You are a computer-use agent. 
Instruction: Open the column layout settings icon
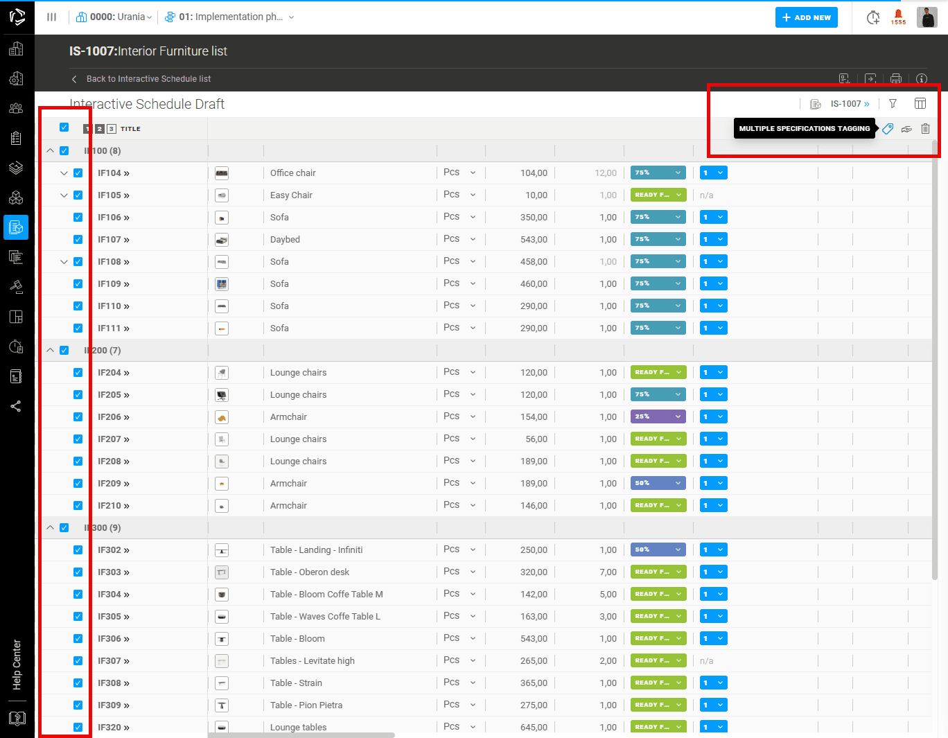click(x=920, y=104)
